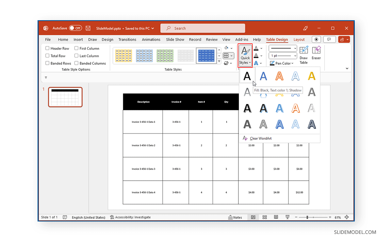The width and height of the screenshot is (392, 242).
Task: Open the Quick Styles gallery button
Action: [245, 55]
